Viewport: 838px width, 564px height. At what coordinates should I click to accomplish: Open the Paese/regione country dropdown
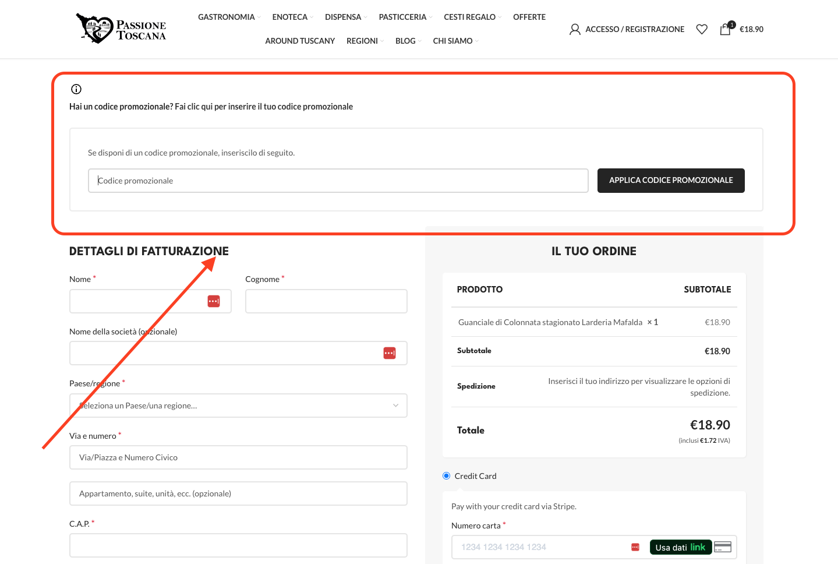(x=238, y=406)
